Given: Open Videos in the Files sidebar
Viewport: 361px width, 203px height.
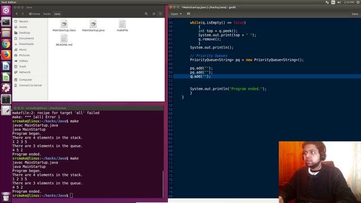Looking at the screenshot, I should [24, 61].
